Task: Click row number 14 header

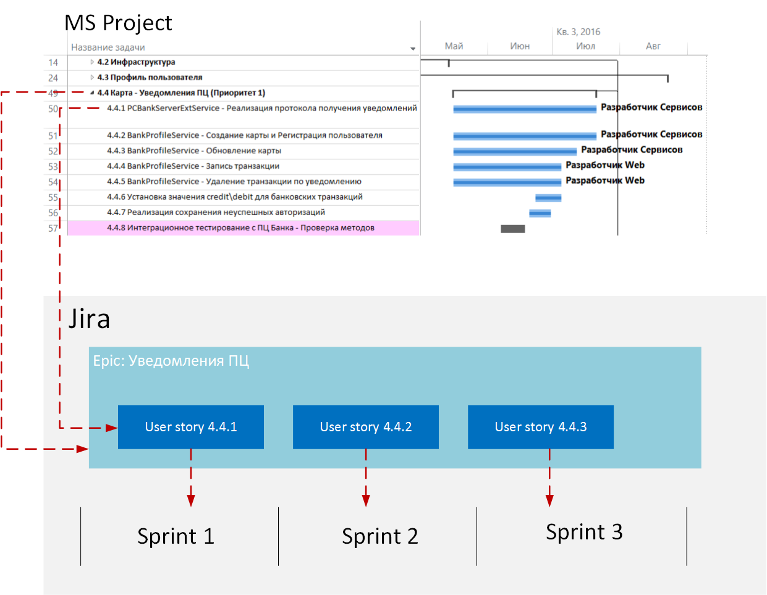Action: 53,62
